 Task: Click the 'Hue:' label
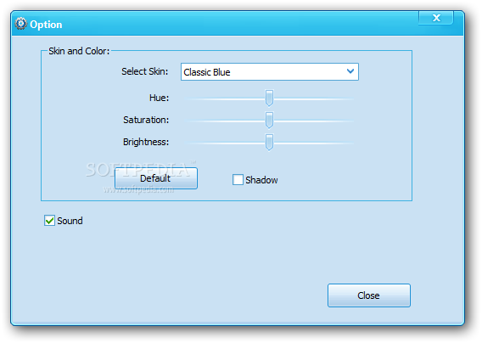pos(159,98)
